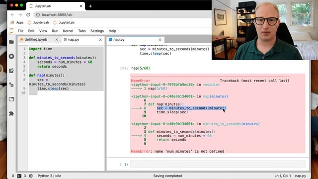318x179 pixels.
Task: Click traceback line 'return seconds'
Action: pos(171,140)
